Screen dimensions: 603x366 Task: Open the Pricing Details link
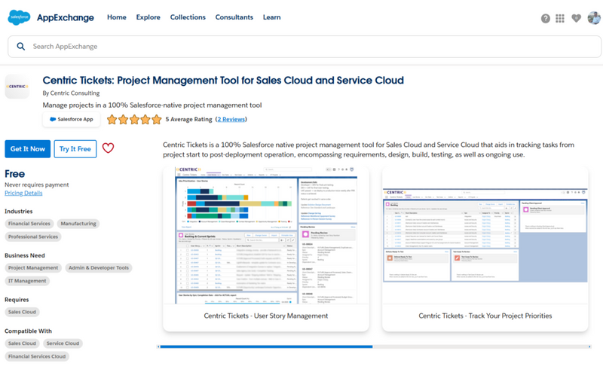(23, 194)
